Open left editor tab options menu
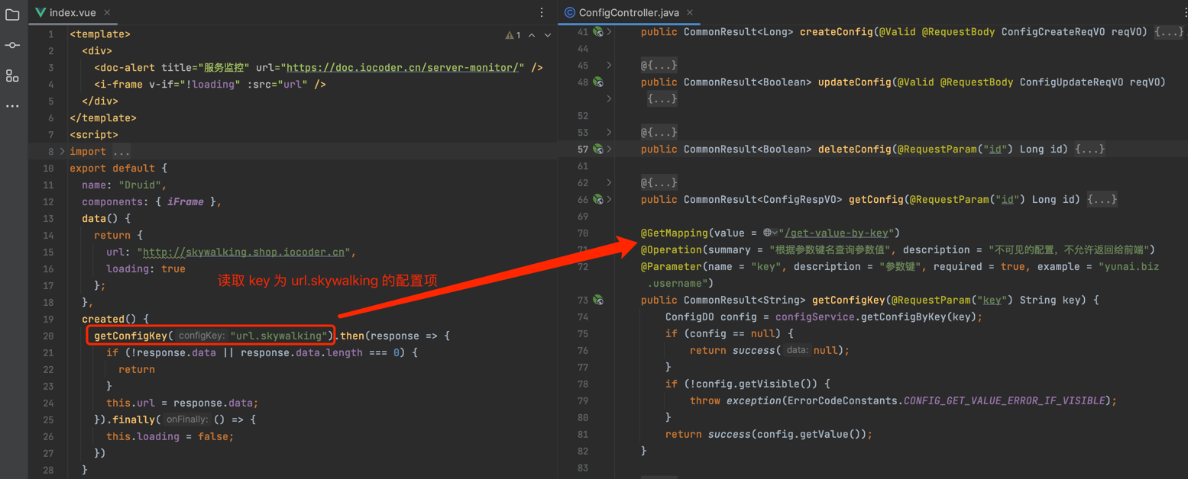Image resolution: width=1188 pixels, height=479 pixels. tap(542, 13)
